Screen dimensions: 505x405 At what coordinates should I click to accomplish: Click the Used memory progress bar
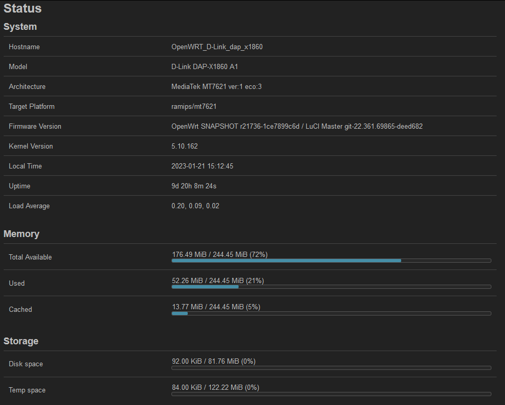[331, 287]
